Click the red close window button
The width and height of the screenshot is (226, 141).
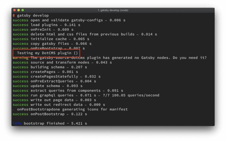point(14,10)
